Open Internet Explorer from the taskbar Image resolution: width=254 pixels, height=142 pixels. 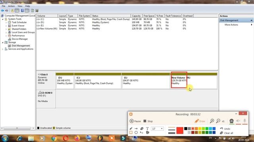(x=19, y=138)
